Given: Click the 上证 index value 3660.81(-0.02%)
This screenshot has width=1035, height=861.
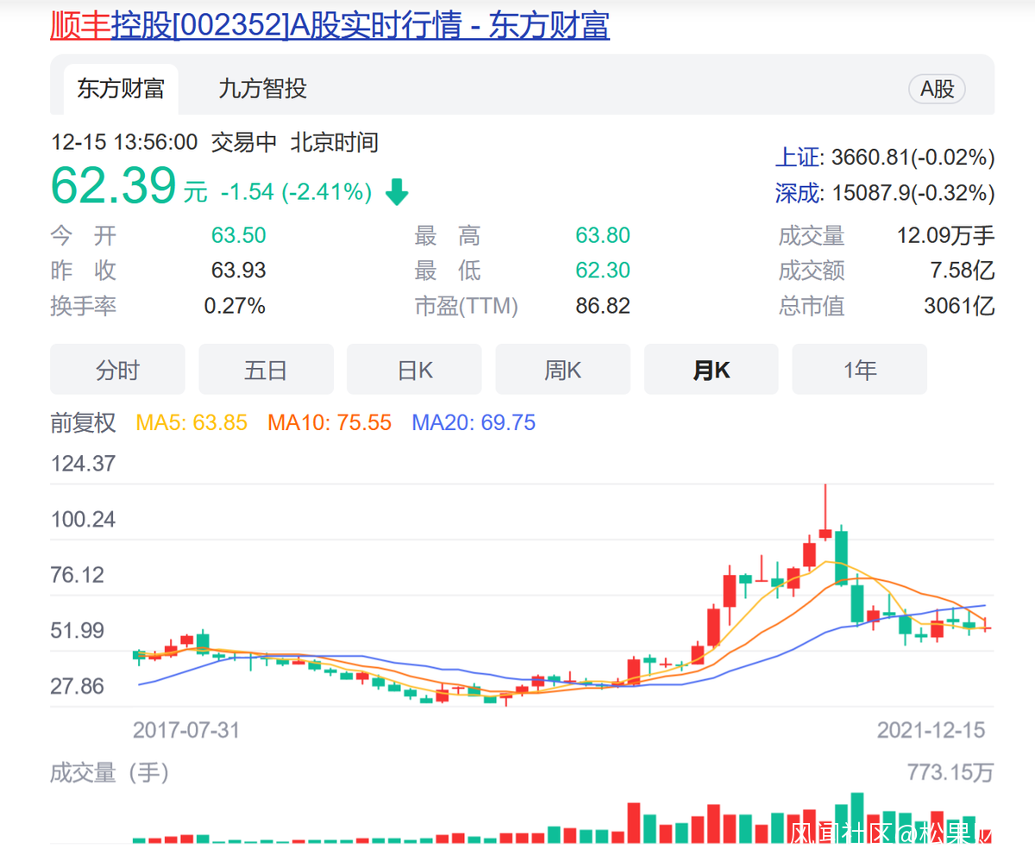Looking at the screenshot, I should pos(913,158).
